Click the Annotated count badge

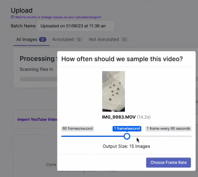point(79,39)
